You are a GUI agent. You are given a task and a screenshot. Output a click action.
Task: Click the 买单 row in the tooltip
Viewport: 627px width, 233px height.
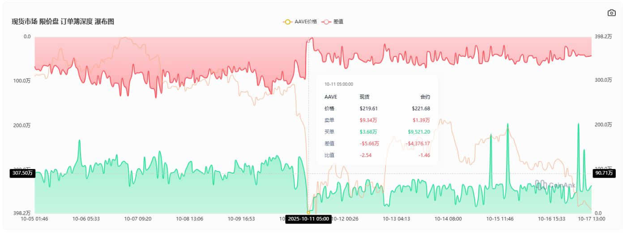click(377, 131)
